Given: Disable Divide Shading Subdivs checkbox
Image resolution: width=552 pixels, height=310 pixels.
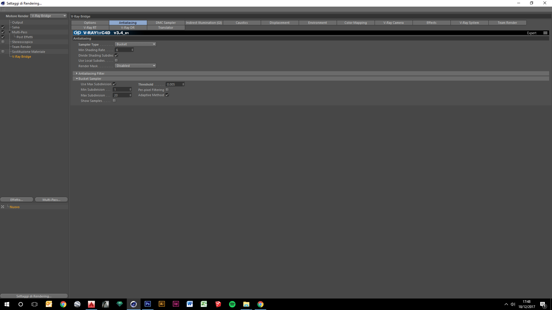Looking at the screenshot, I should coord(116,55).
